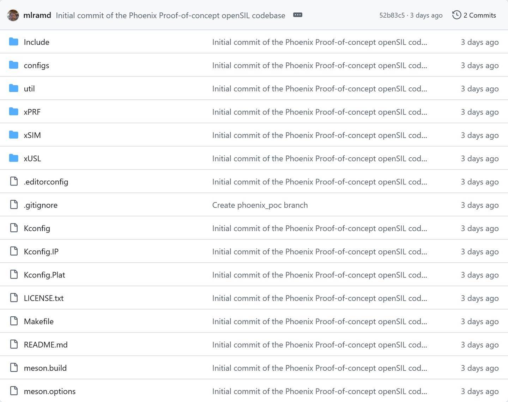
Task: Open the LICENSE.txt file
Action: coord(44,298)
